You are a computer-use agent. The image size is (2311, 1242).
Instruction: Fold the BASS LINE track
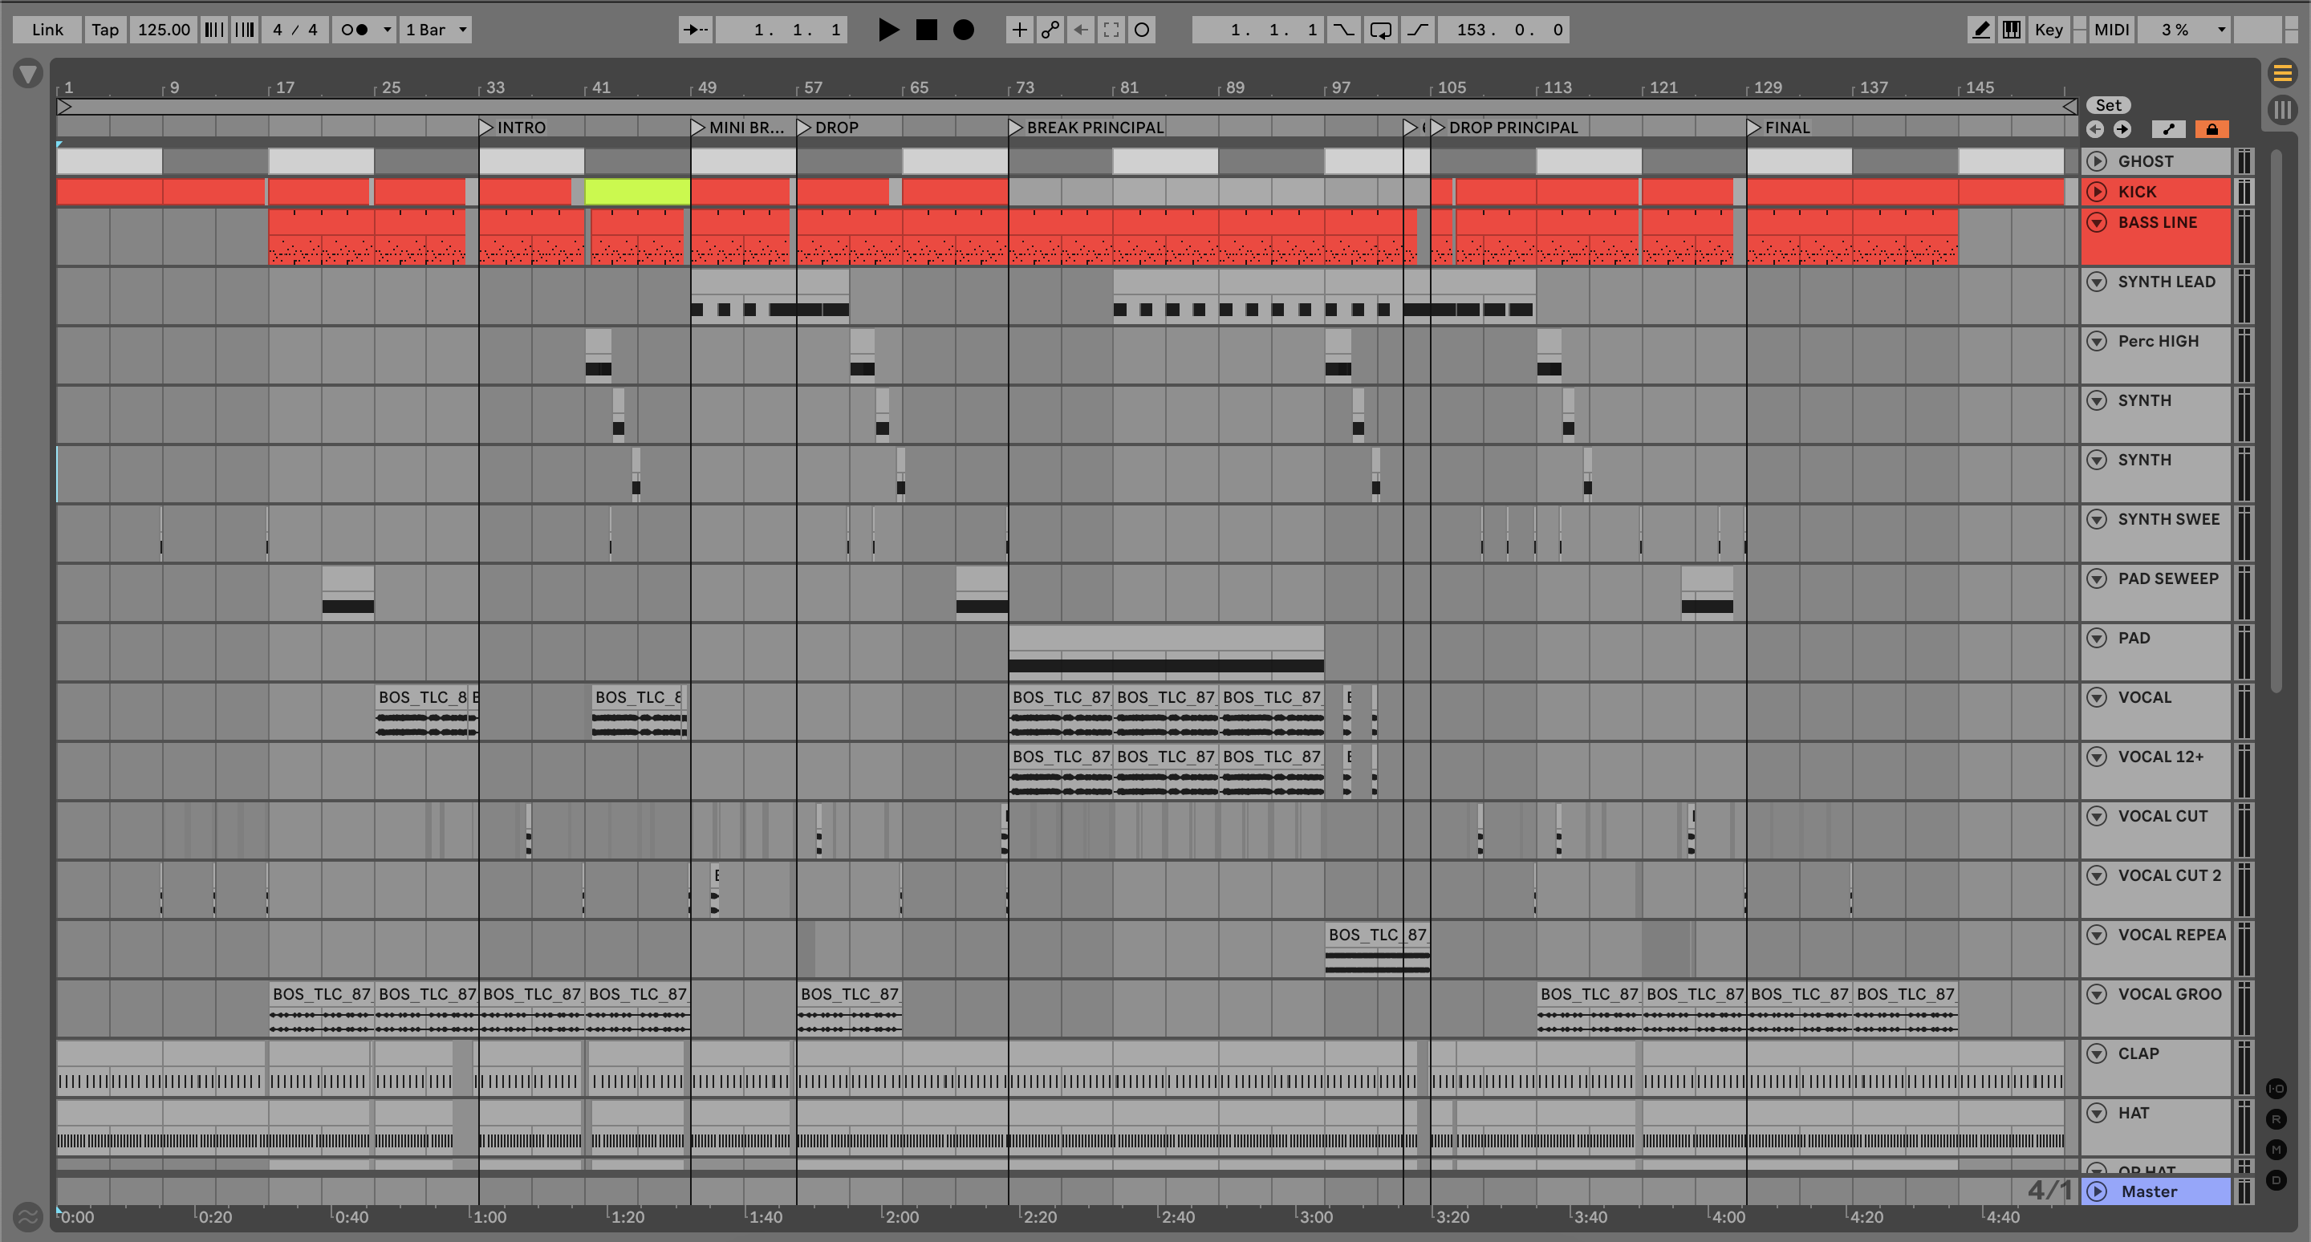2097,222
